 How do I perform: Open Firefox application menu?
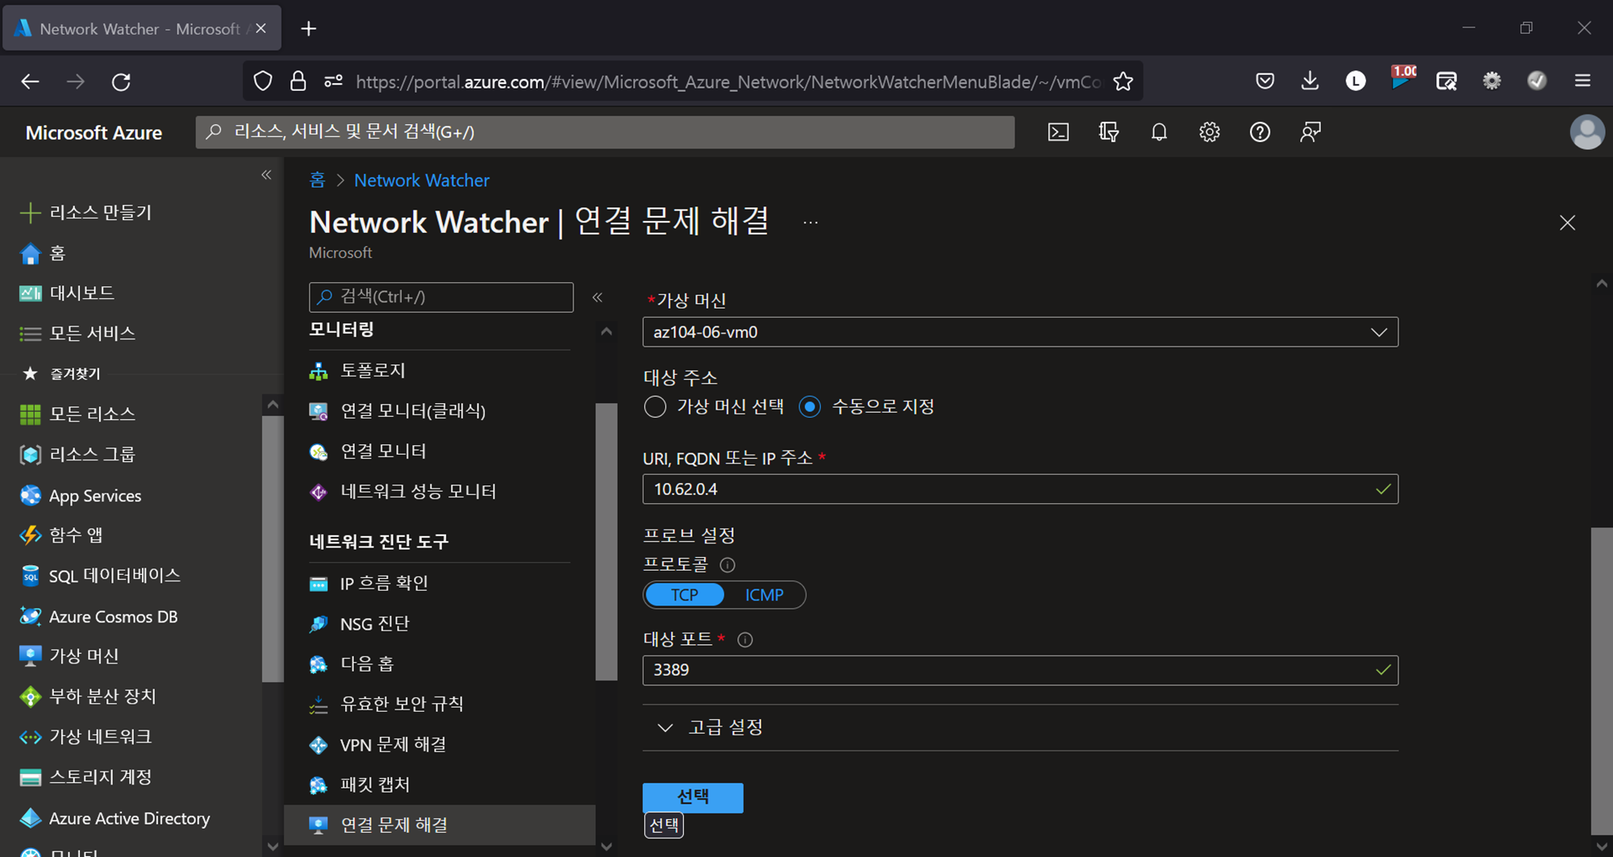(x=1582, y=81)
